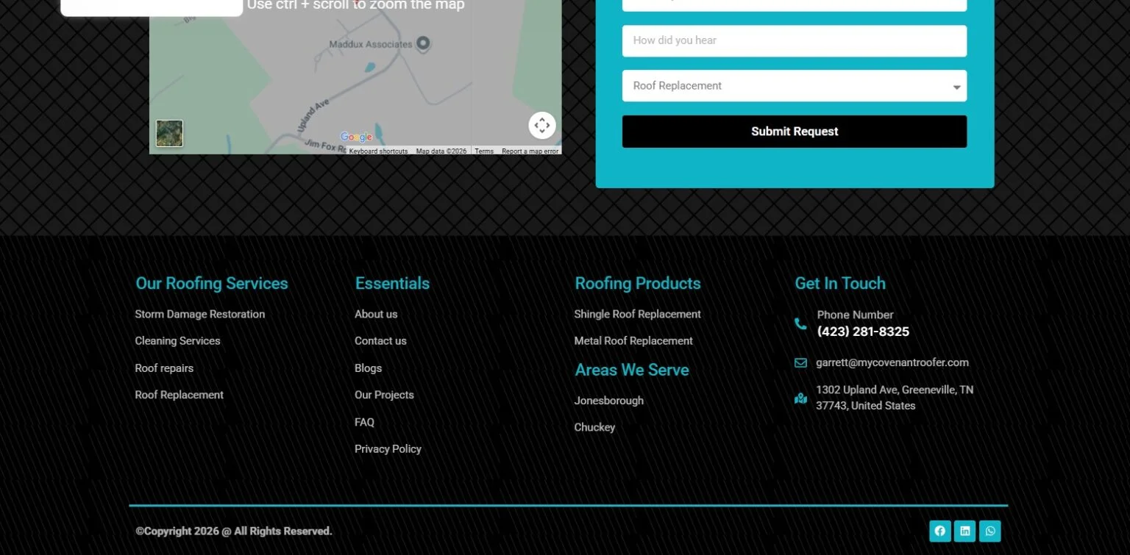Open the Roof Replacement service dropdown

point(795,86)
